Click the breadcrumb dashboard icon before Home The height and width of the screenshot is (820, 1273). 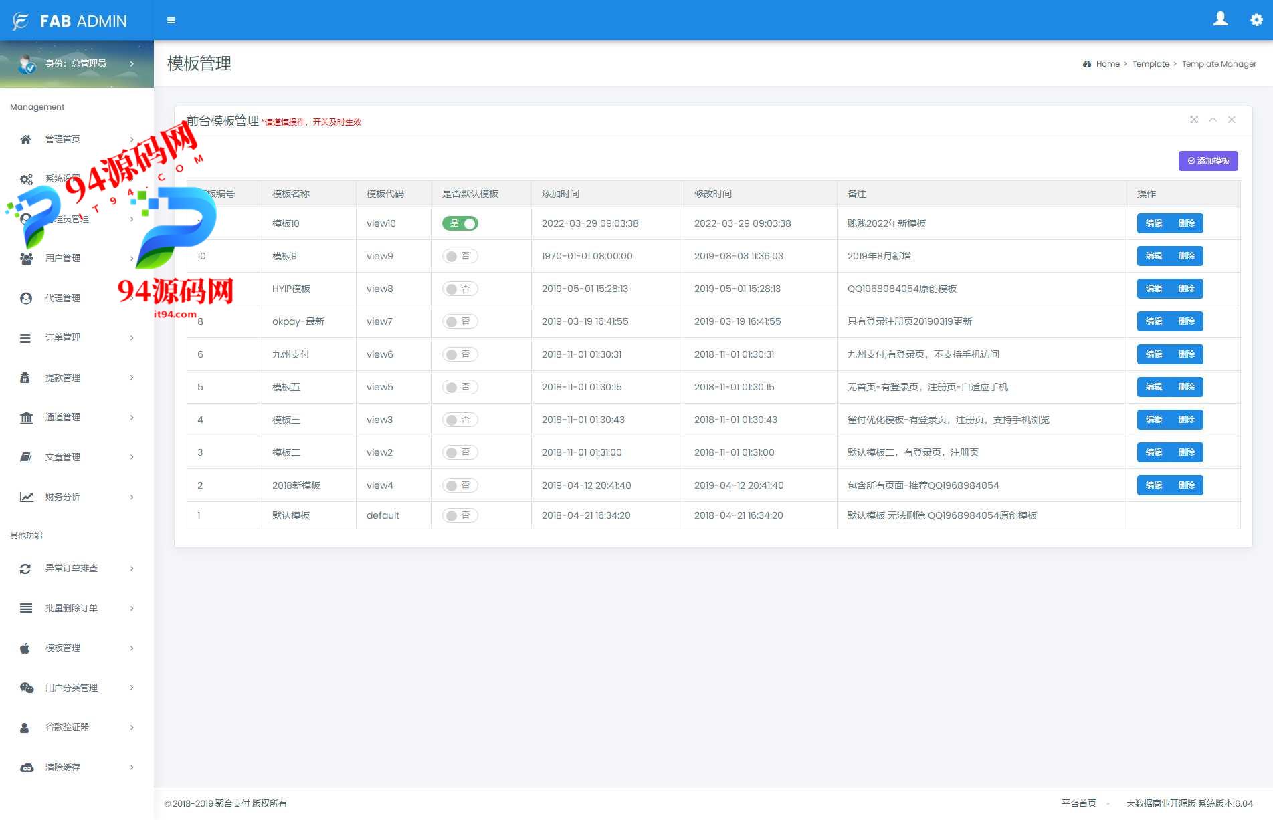click(1087, 64)
